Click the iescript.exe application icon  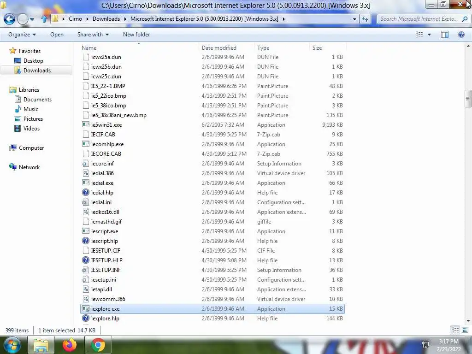click(x=86, y=231)
